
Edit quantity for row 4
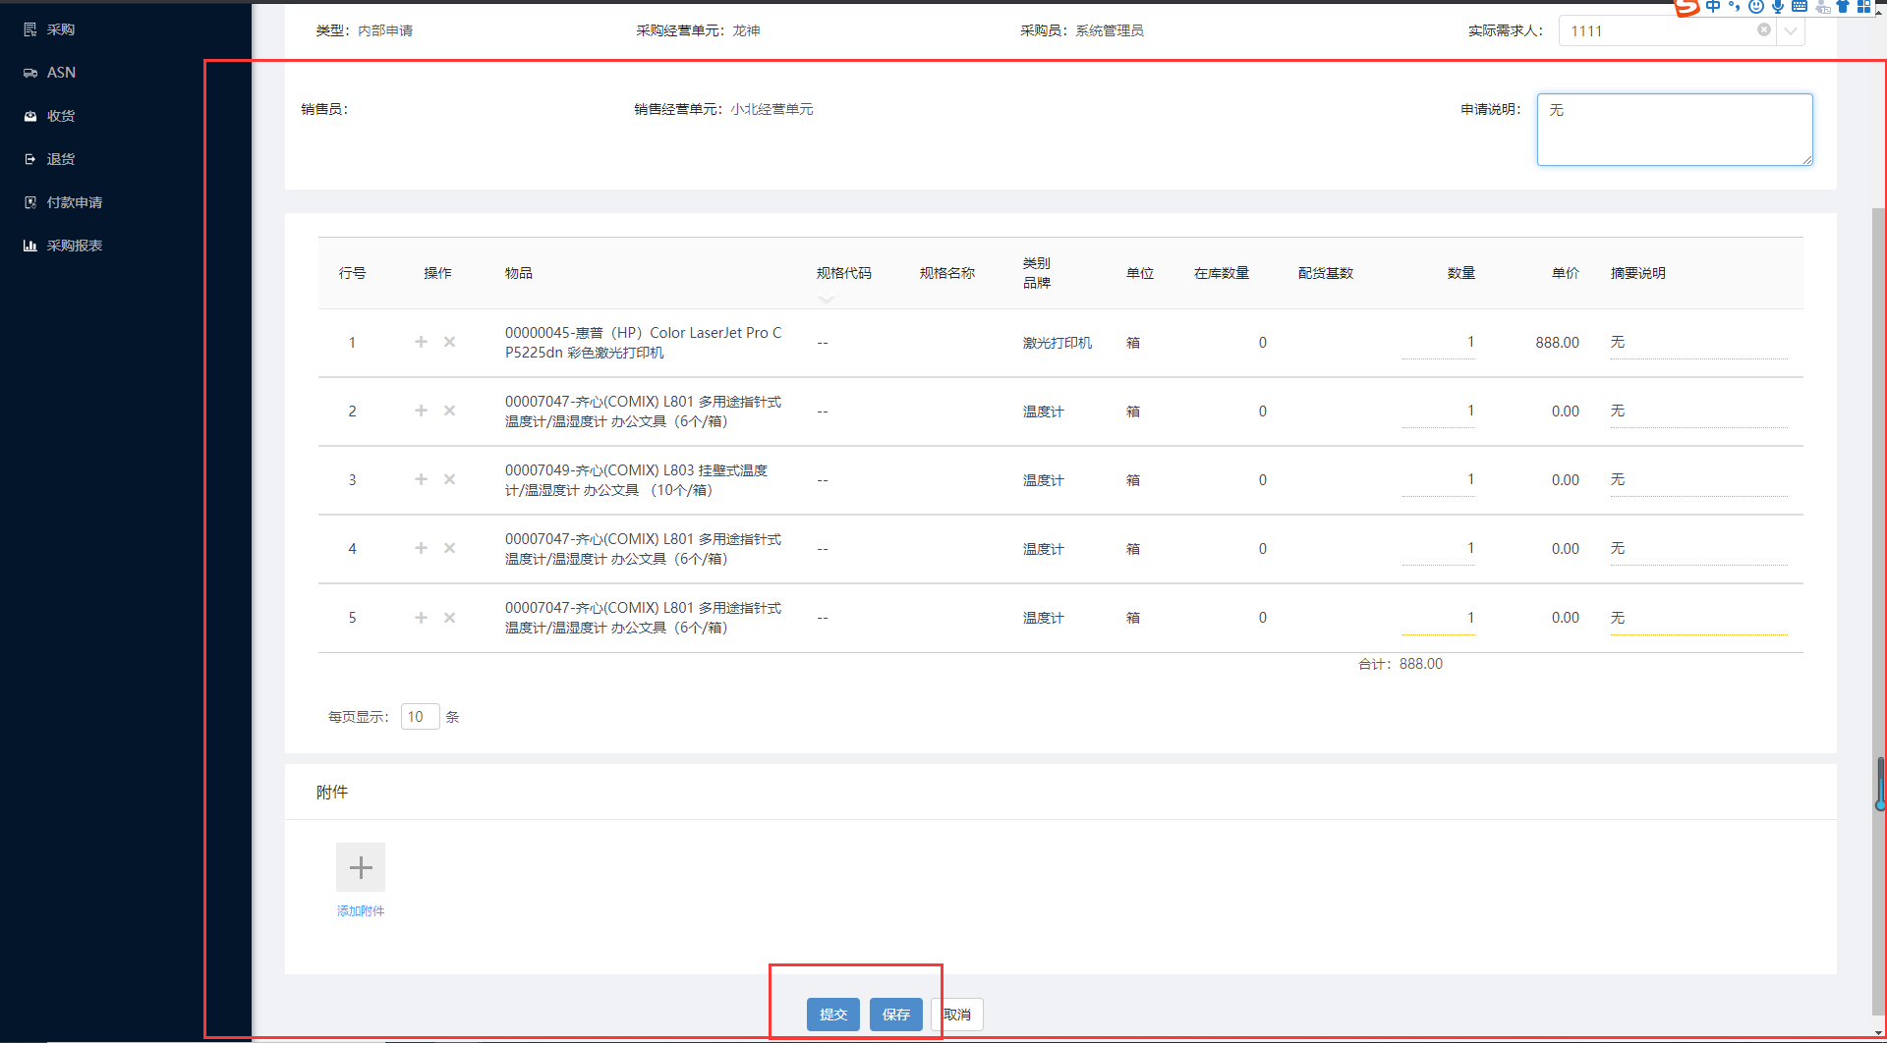click(1439, 549)
